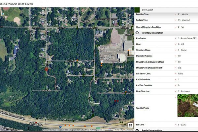Click the Lowell Ave street label on map

(71, 61)
